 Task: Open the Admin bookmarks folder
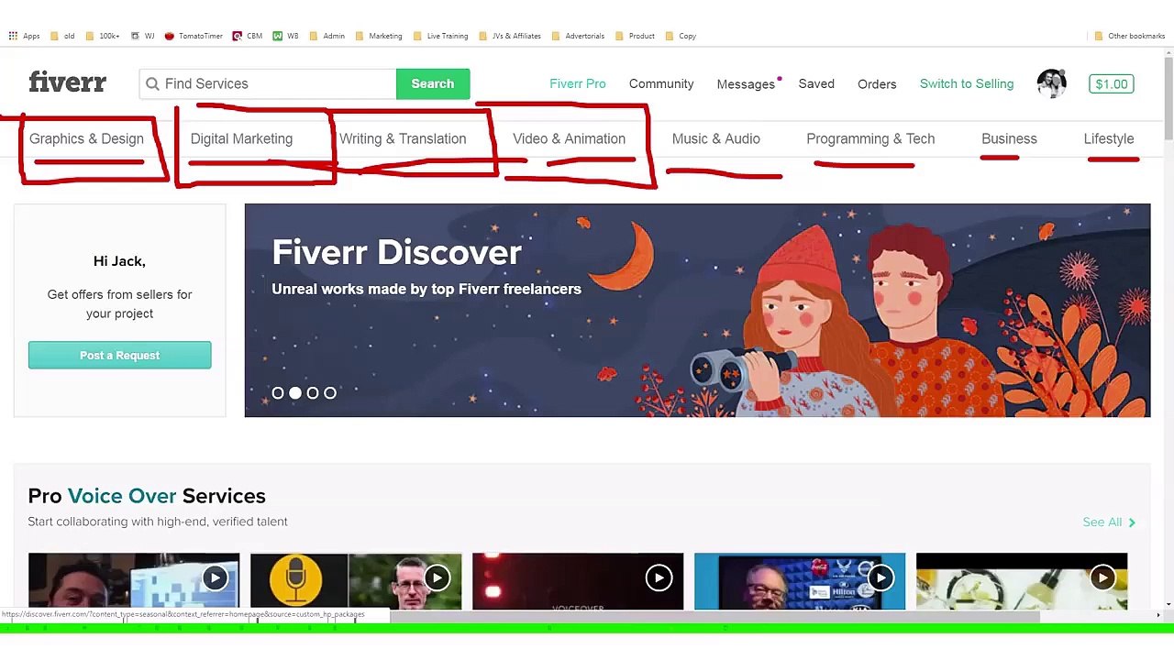[327, 36]
